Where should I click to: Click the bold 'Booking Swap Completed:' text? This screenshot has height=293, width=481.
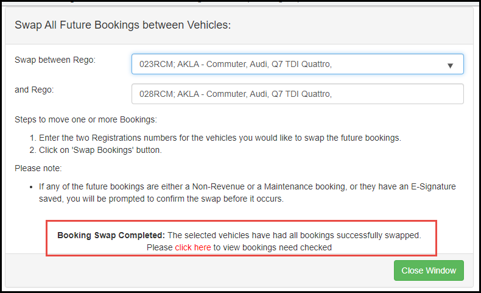pyautogui.click(x=111, y=235)
